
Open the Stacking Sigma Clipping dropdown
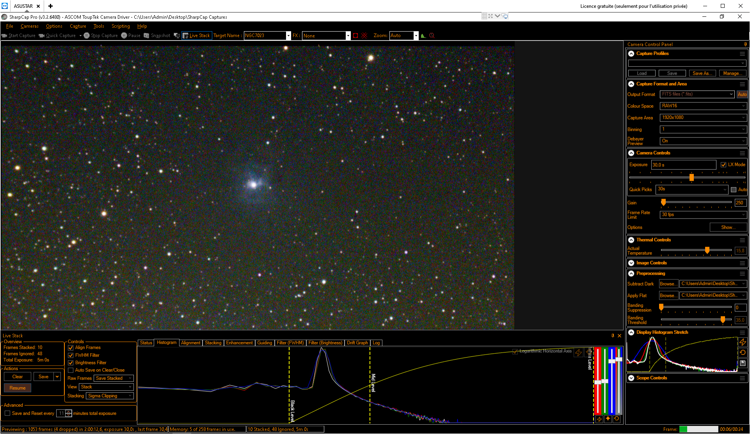(x=110, y=396)
